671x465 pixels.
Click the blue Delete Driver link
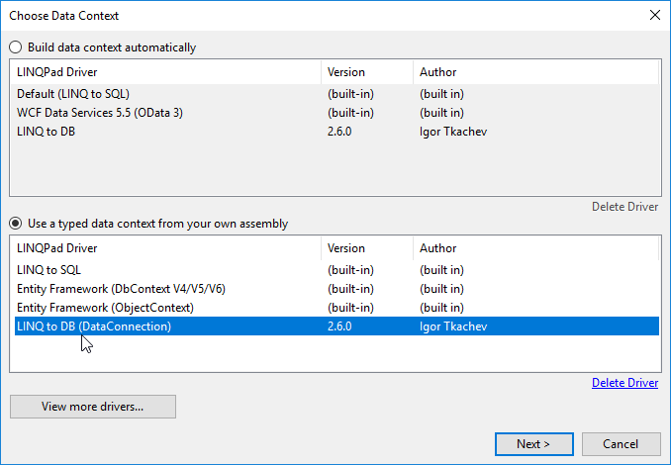[x=624, y=383]
